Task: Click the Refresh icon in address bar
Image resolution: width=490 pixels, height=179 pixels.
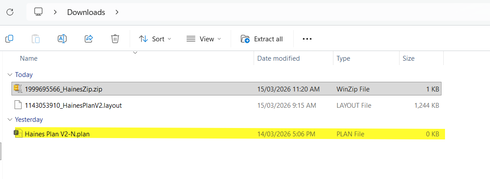Action: click(x=10, y=12)
